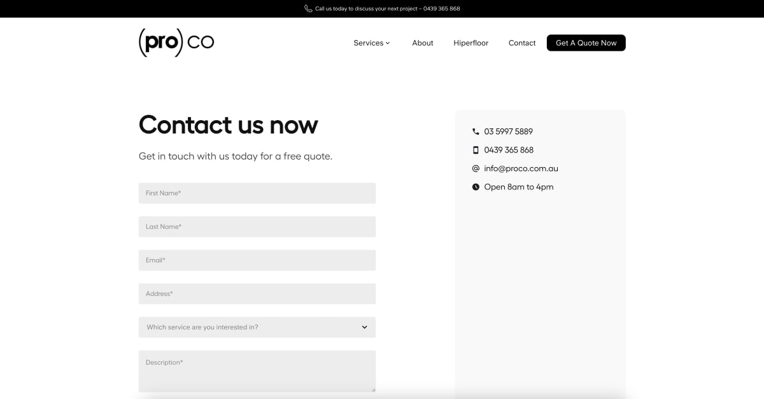Open the About page

click(423, 43)
